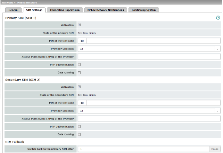Viewport: 223px width, 153px height.
Task: Click the 'Secondary SIM (SIM 2)' heading
Action: pos(23,80)
